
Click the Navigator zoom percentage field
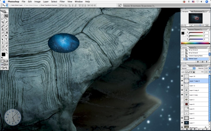[x=185, y=25]
